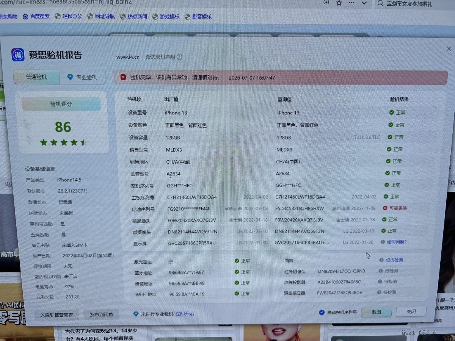
Task: Click the browser bookmark star icon
Action: tap(339, 3)
